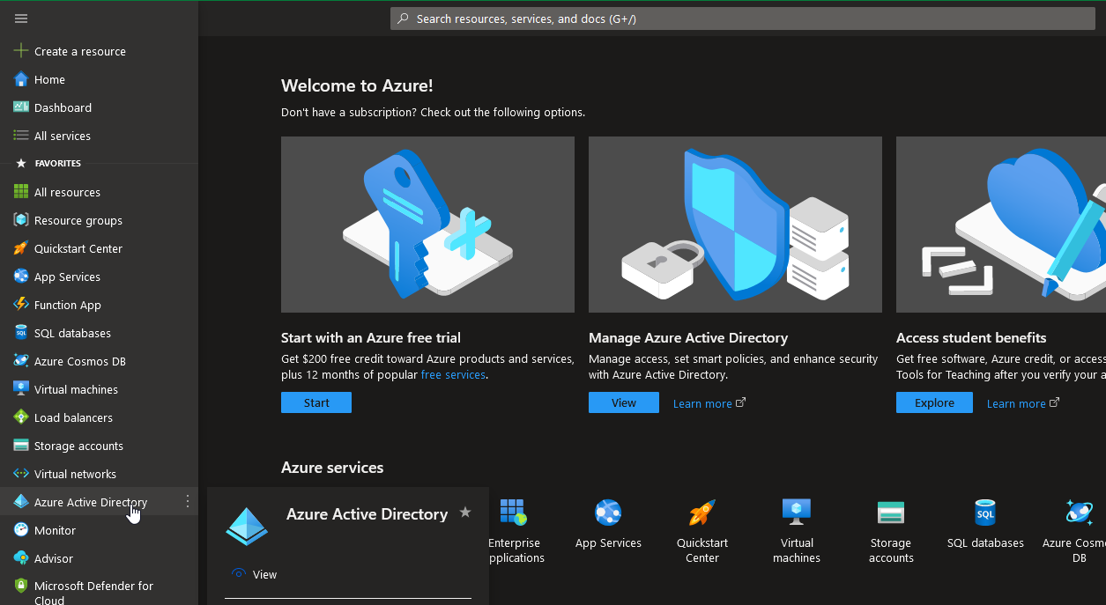Click the Monitor gauge icon in sidebar
Screen dimensions: 1106x605
pyautogui.click(x=21, y=530)
